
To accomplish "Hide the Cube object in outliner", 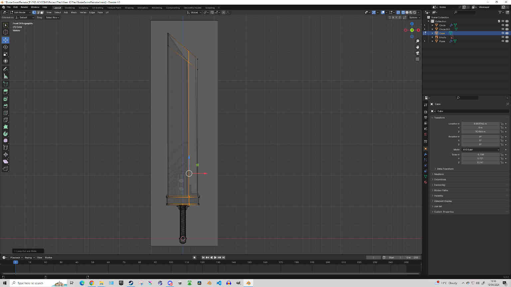I will tap(503, 33).
